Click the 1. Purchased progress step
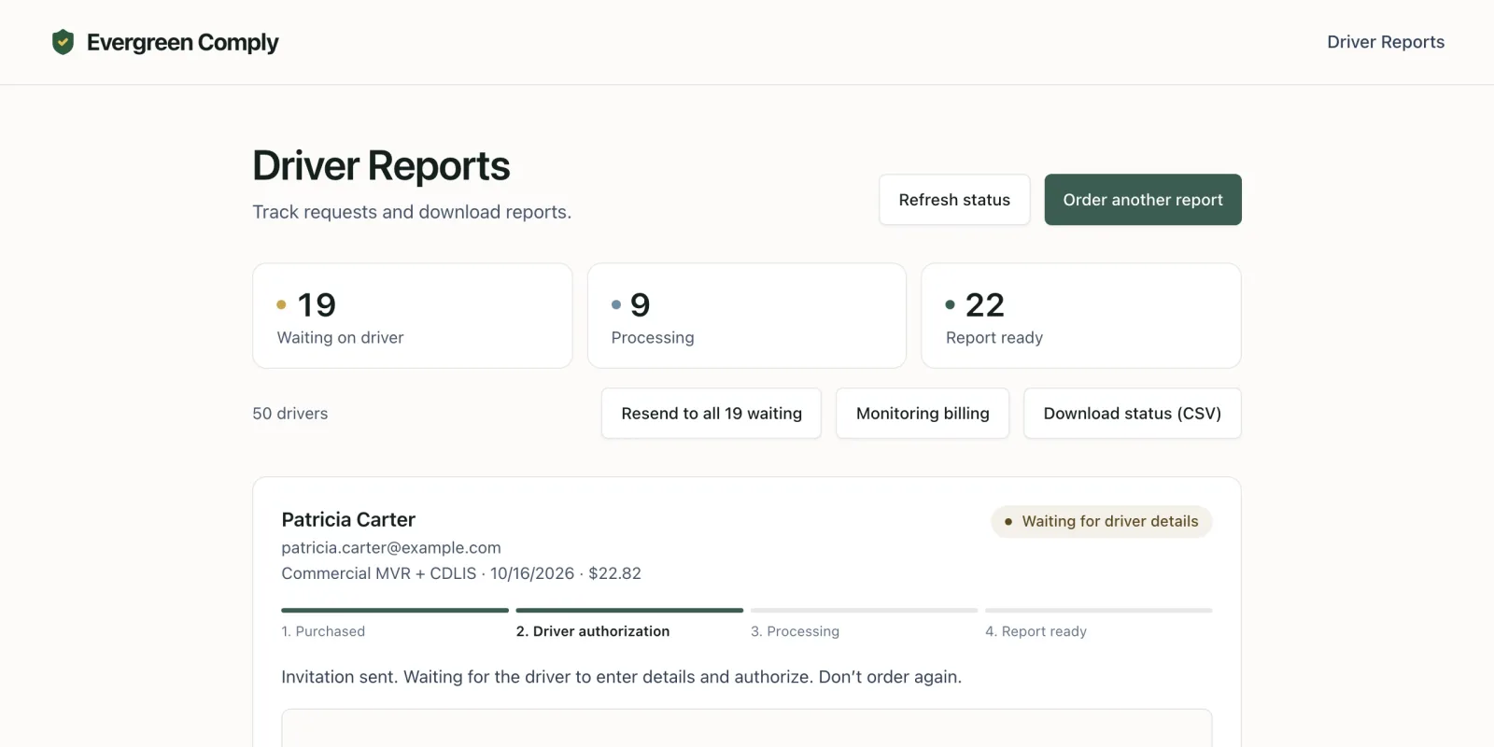1494x747 pixels. tap(395, 624)
